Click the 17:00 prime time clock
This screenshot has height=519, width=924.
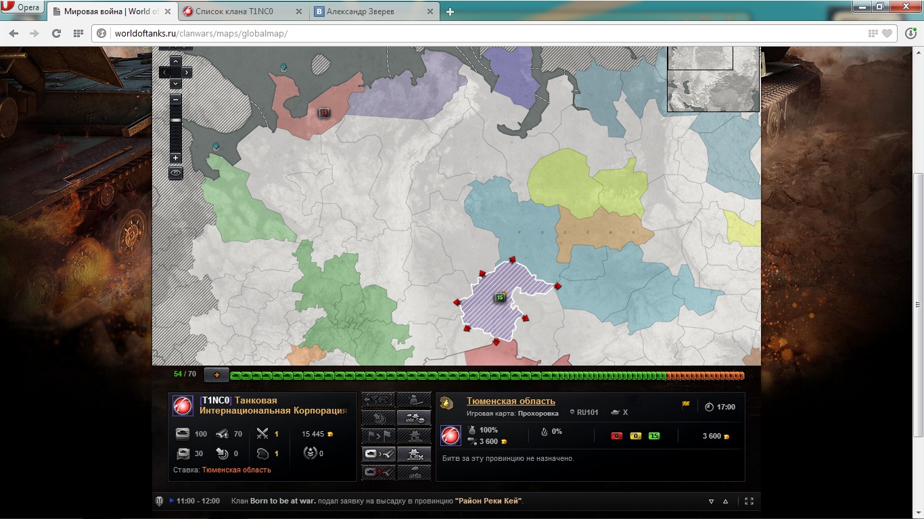[720, 407]
